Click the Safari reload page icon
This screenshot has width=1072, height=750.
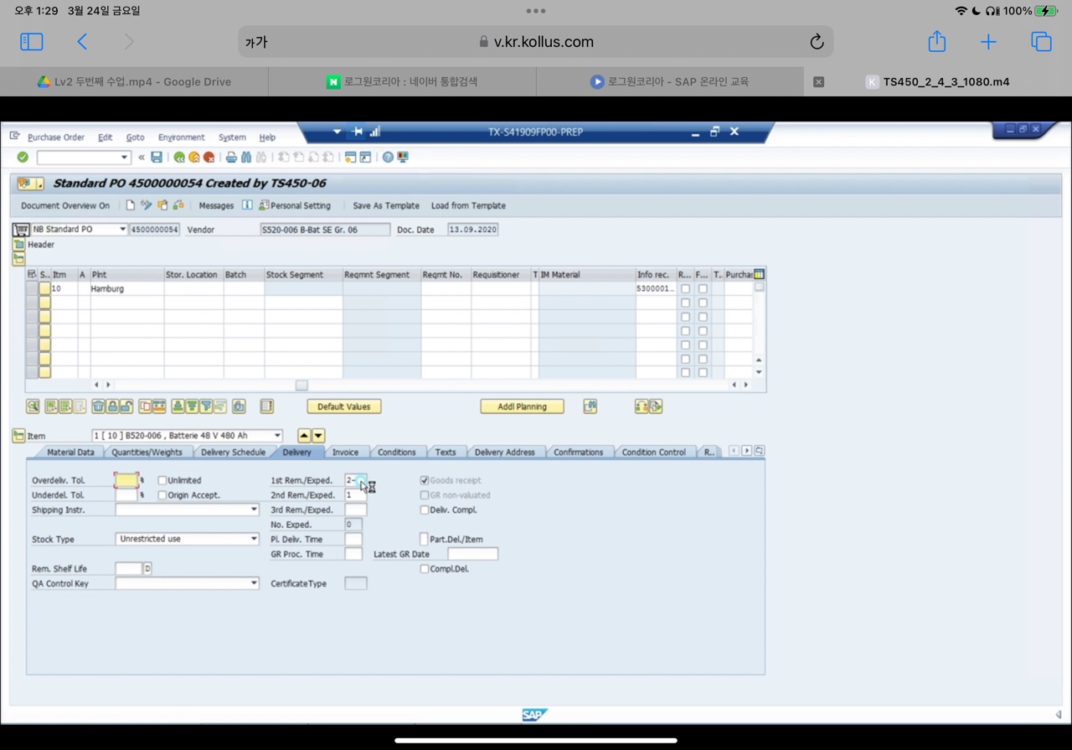(x=817, y=42)
